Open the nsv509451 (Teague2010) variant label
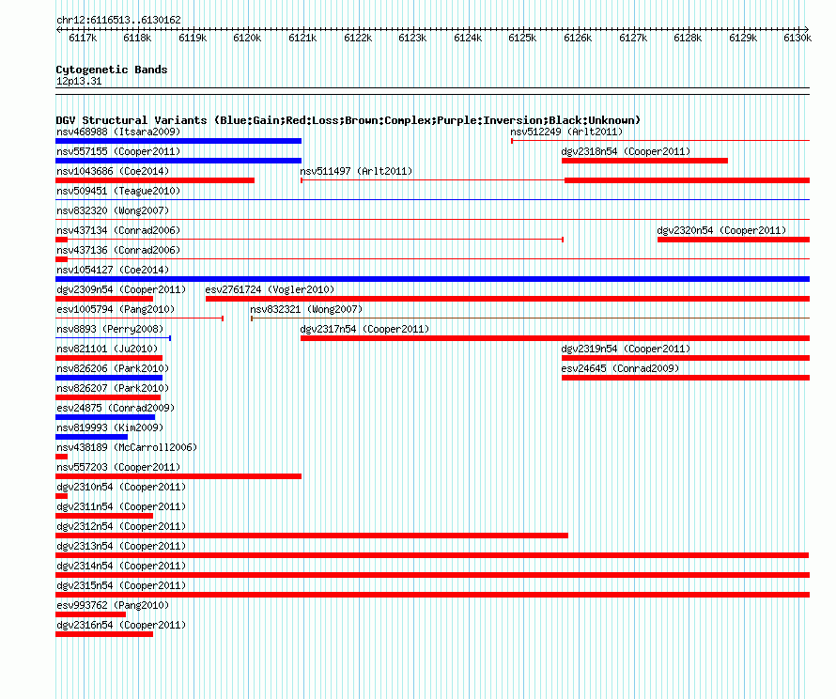Screen dimensions: 836x699 click(x=118, y=191)
